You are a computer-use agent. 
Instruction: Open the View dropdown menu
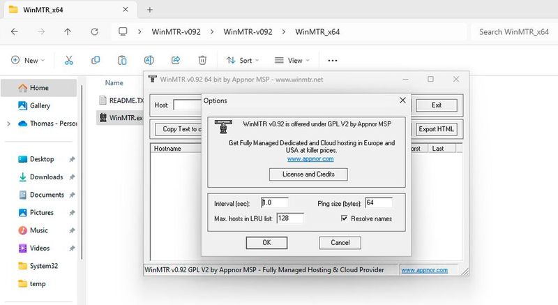click(x=292, y=61)
